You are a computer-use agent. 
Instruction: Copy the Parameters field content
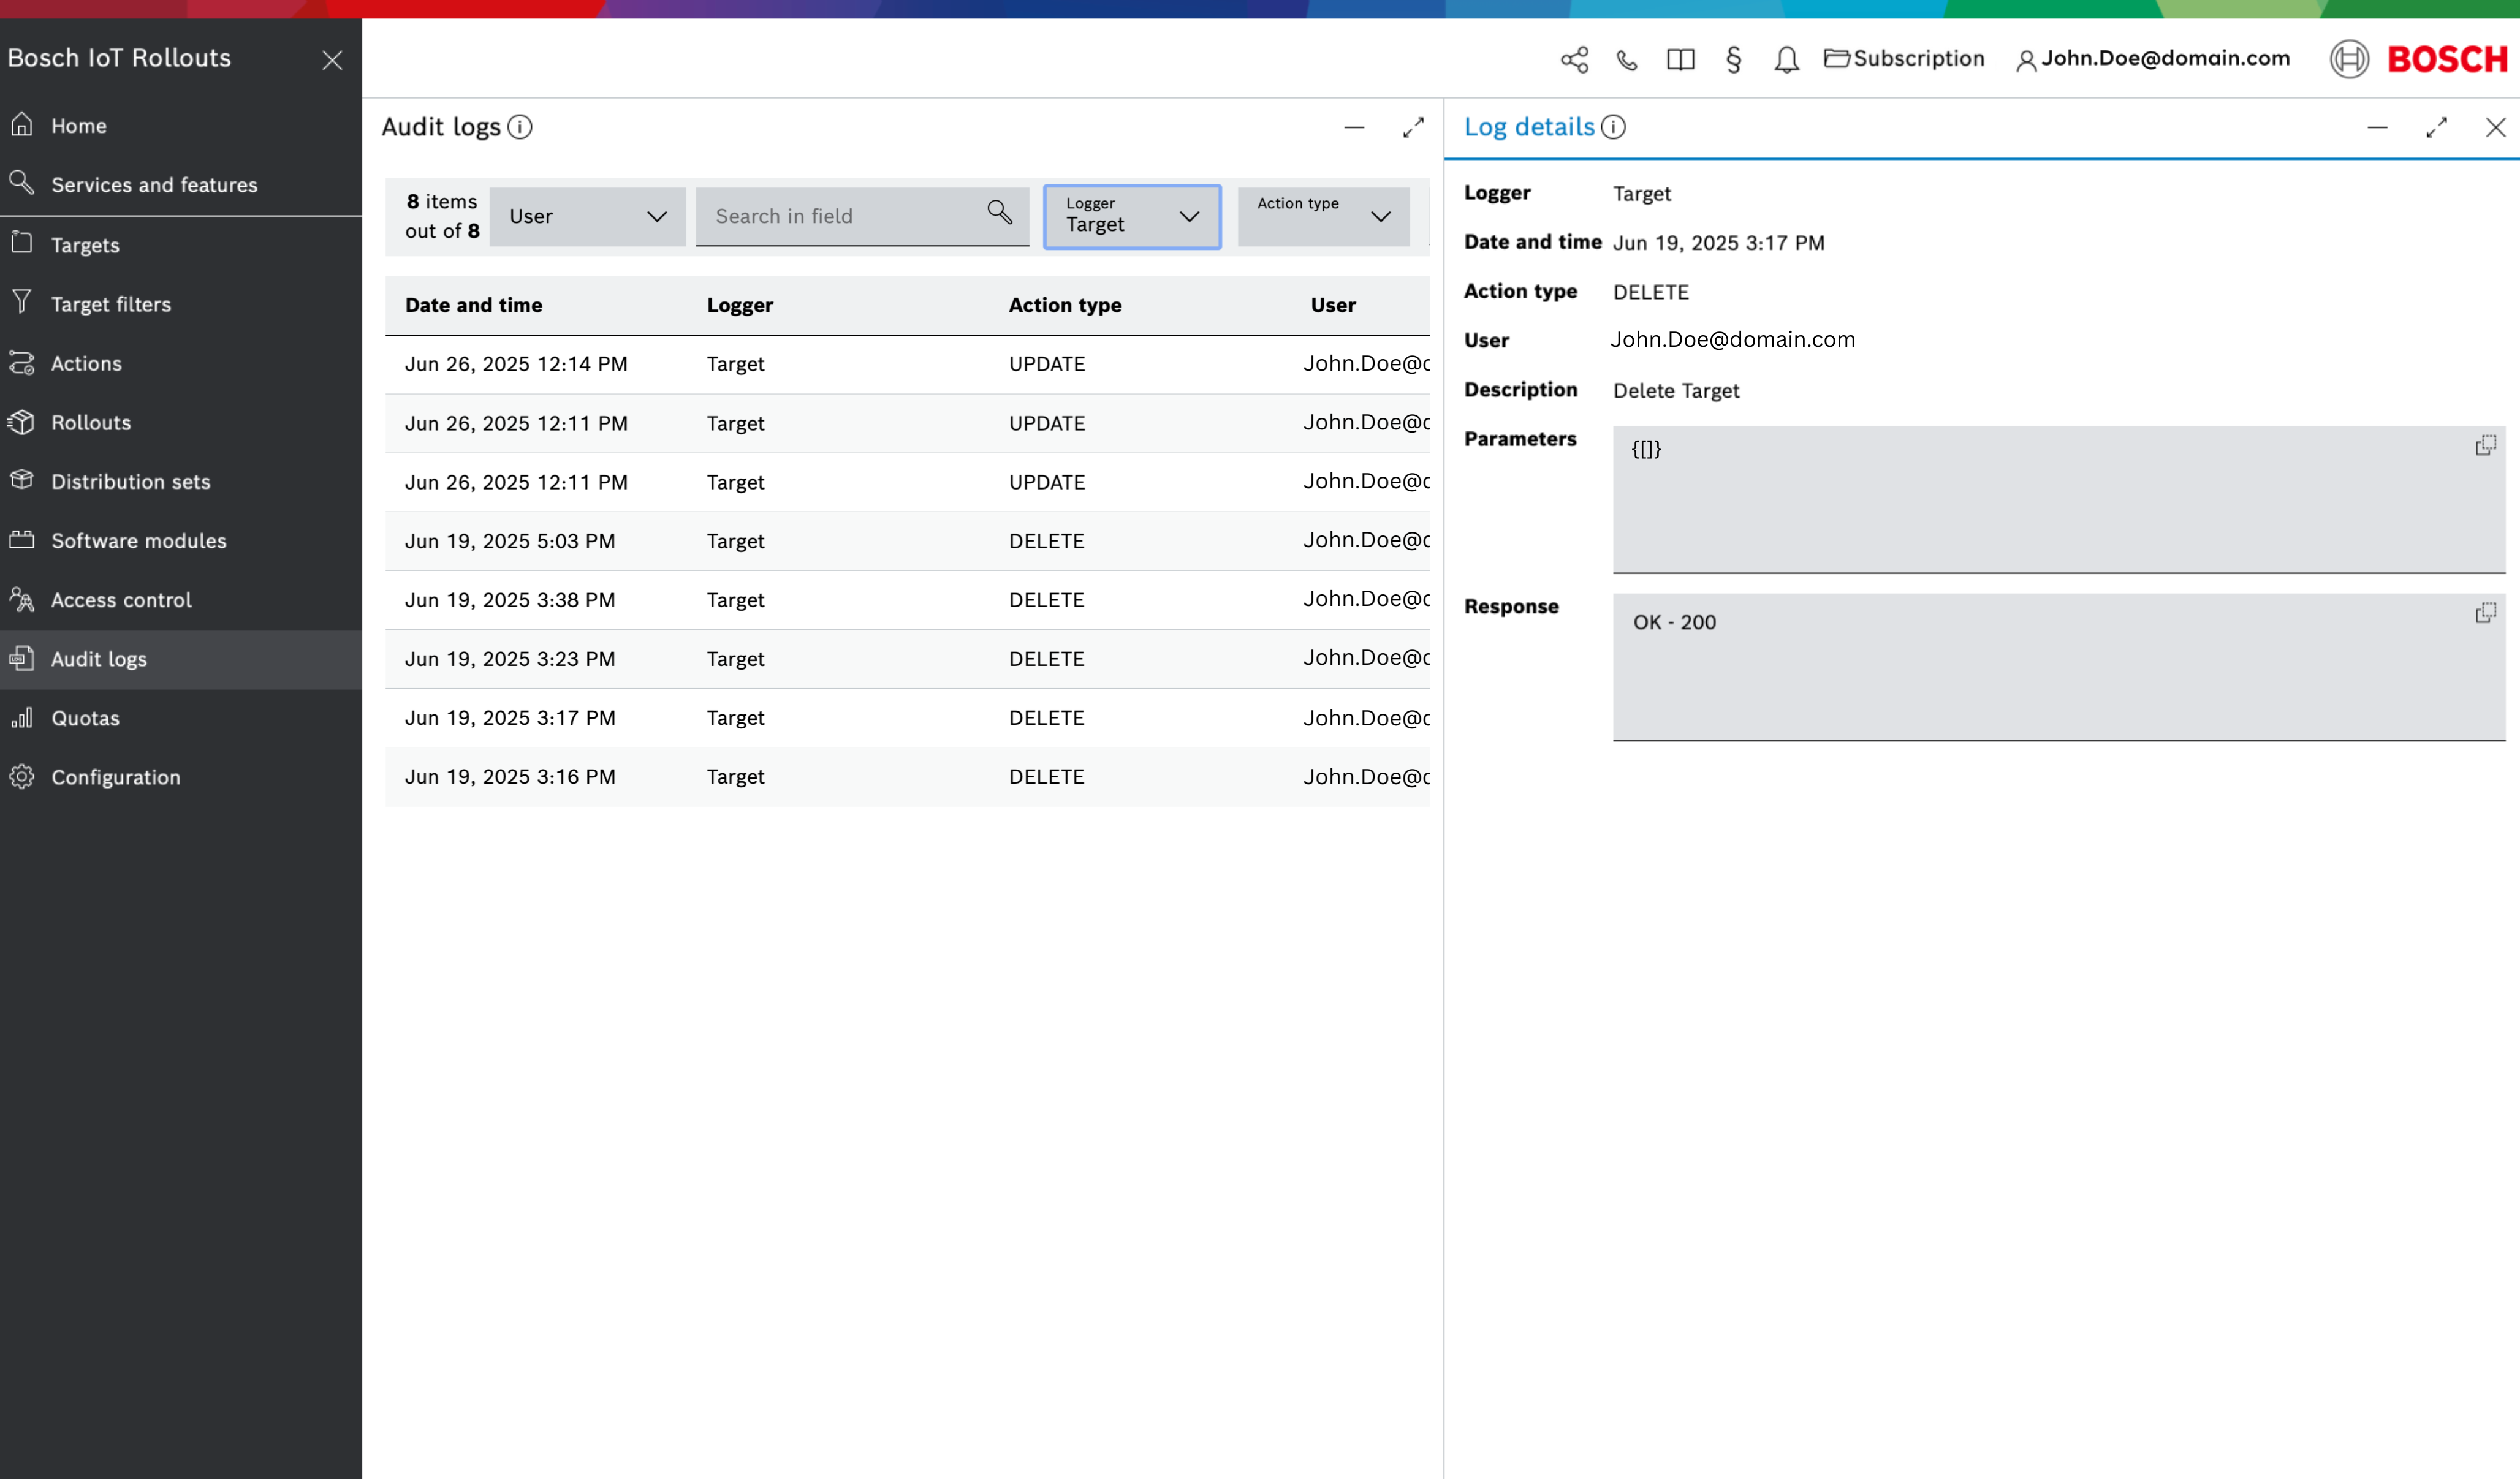pyautogui.click(x=2485, y=445)
